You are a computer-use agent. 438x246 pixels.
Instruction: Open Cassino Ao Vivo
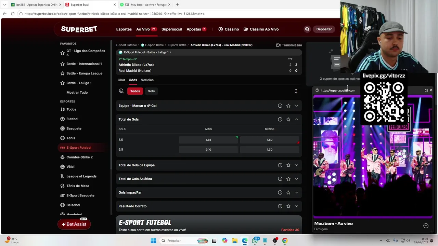coord(261,29)
